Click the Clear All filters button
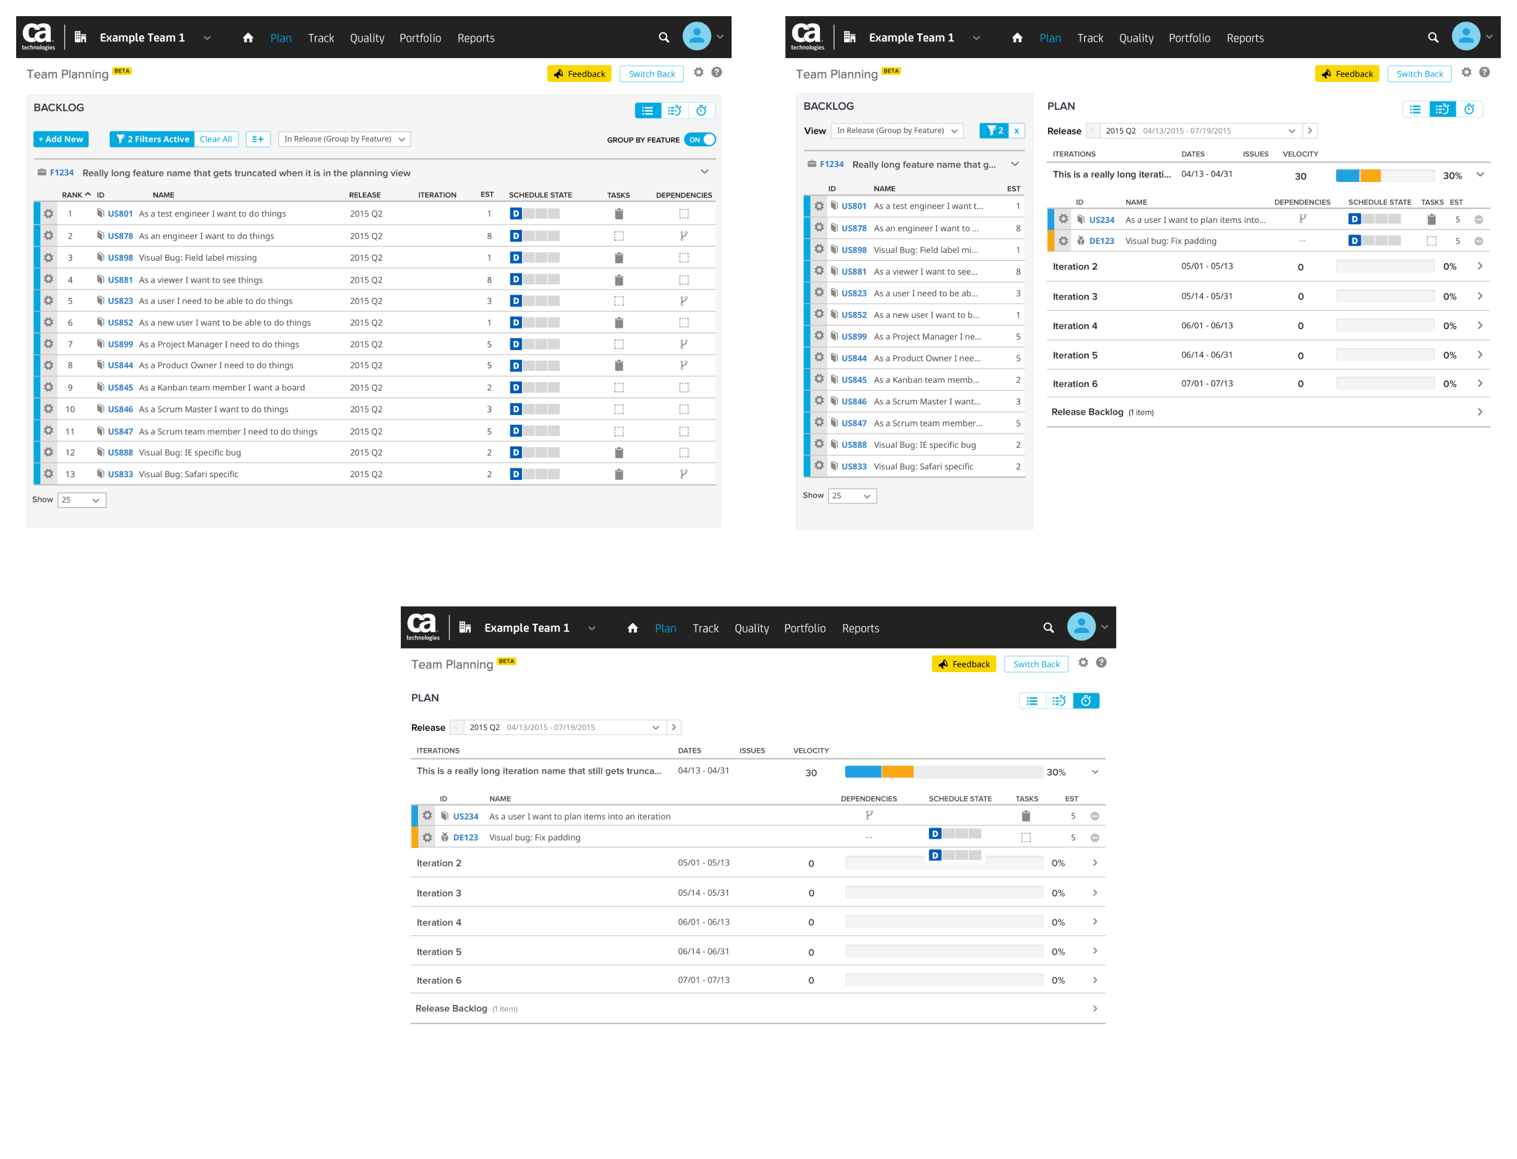Viewport: 1517px width, 1159px height. click(x=216, y=139)
